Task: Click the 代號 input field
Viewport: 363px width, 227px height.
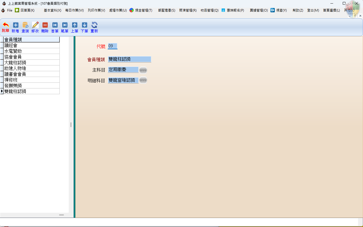Action: coord(113,46)
